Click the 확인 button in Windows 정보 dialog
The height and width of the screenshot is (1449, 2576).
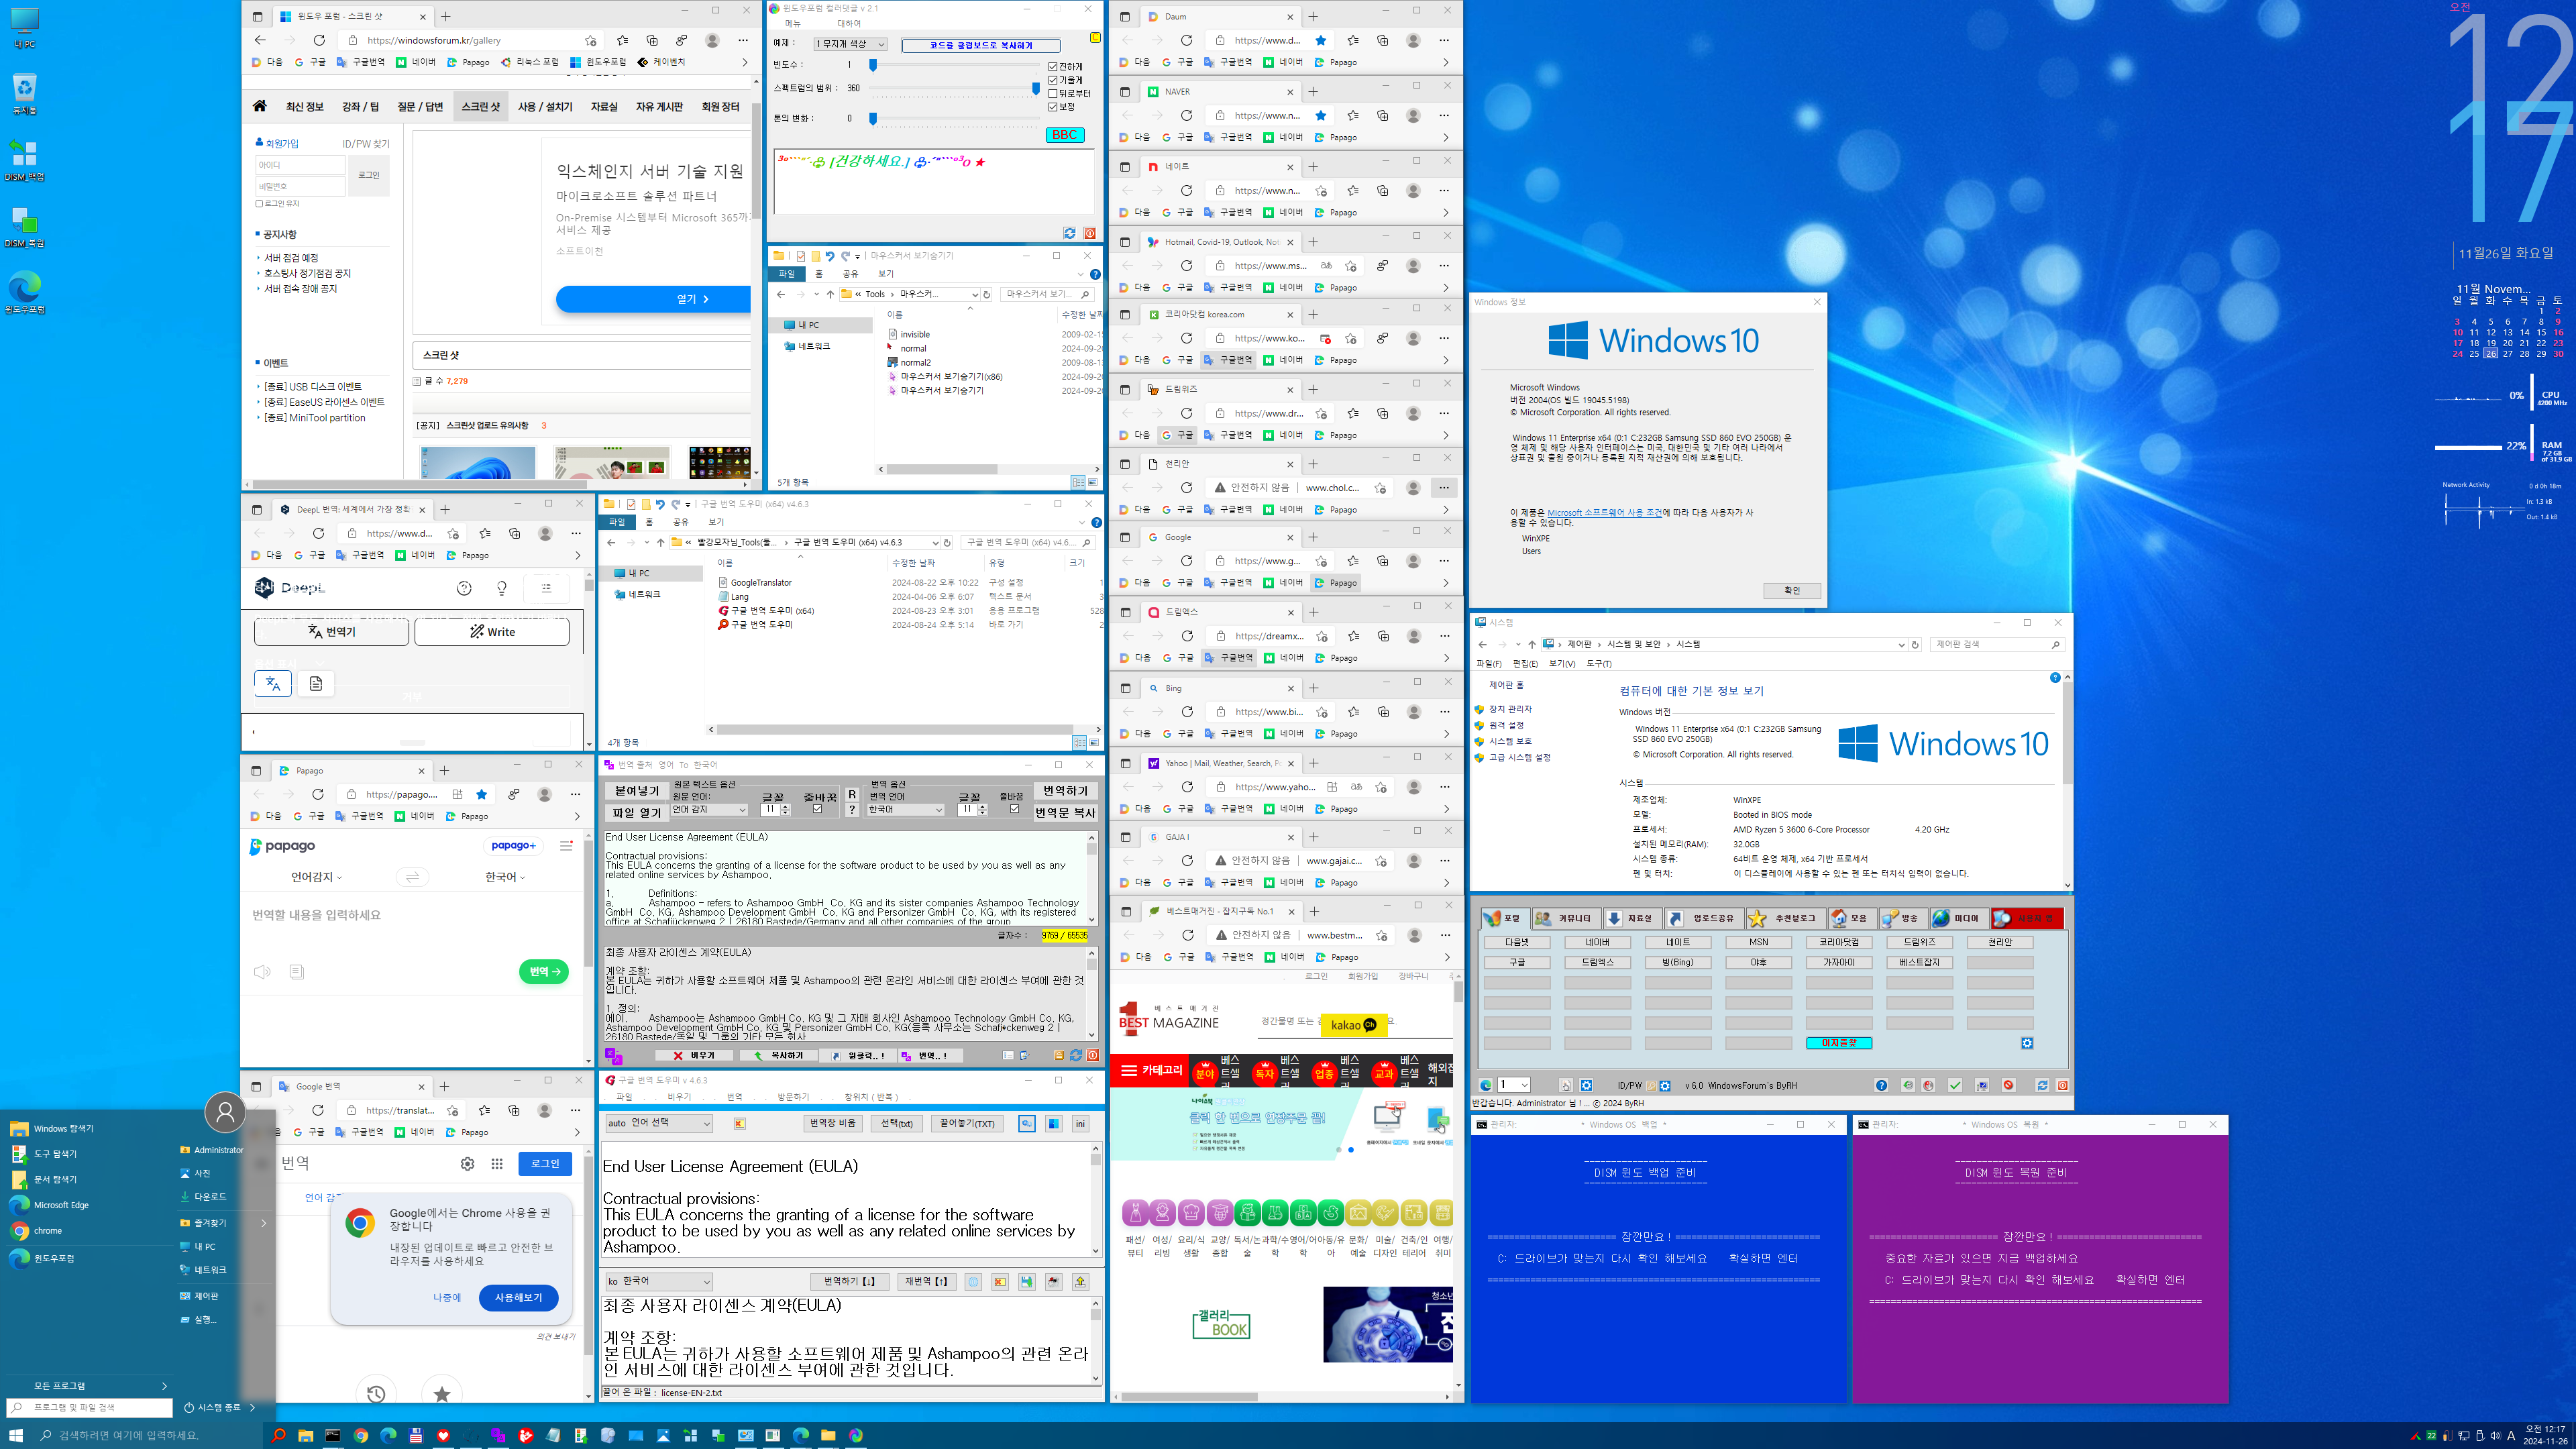(x=1791, y=591)
